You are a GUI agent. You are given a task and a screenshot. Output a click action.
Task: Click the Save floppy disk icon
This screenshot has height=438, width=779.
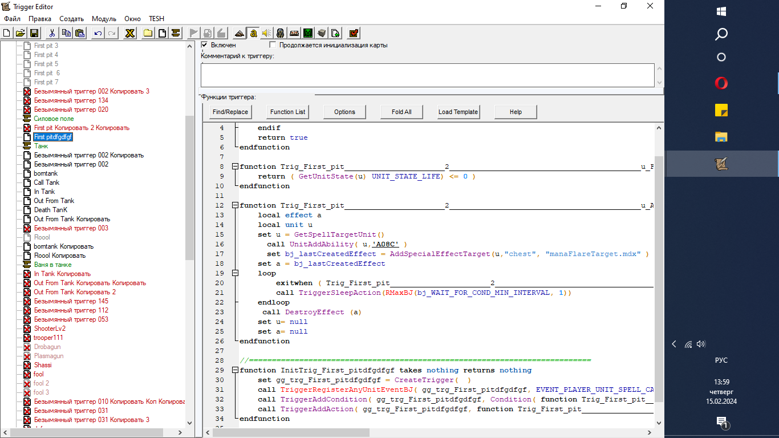[34, 33]
